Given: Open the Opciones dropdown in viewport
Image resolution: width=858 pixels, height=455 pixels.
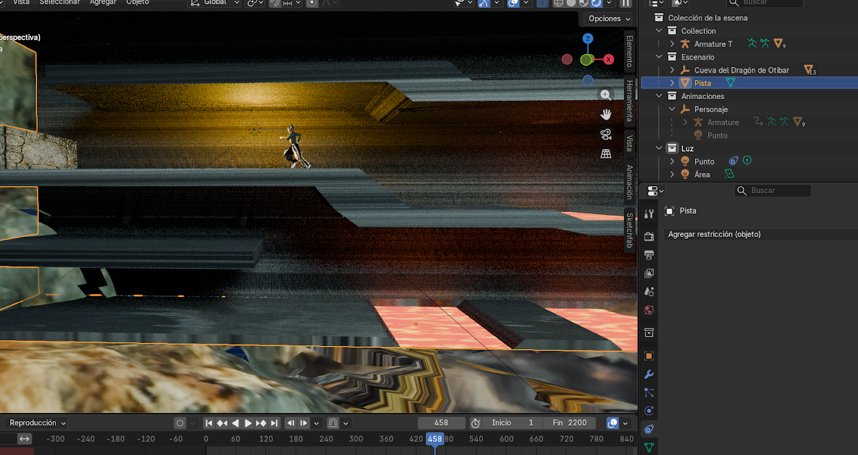Looking at the screenshot, I should tap(609, 19).
